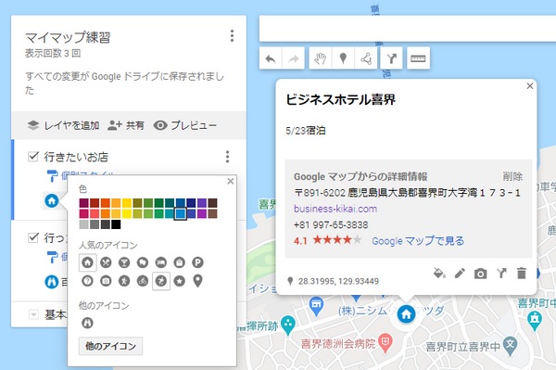Open 行きたいお店 layer three-dot menu
This screenshot has height=370, width=556.
point(227,157)
